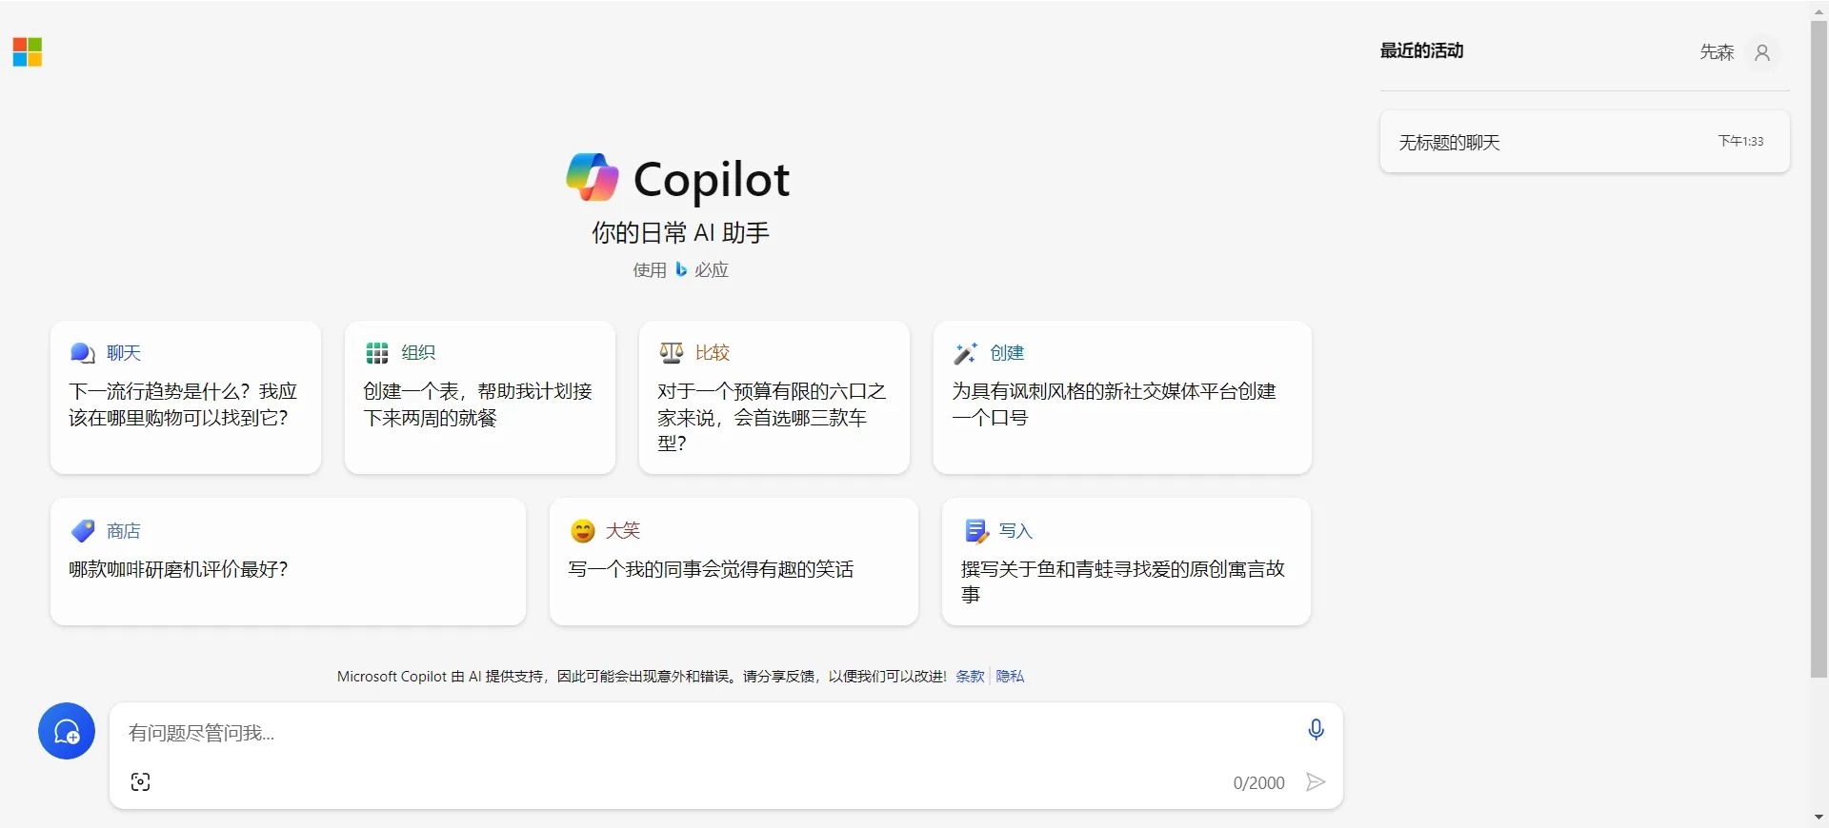Click the scrollbar up arrow
1829x828 pixels.
(1819, 10)
